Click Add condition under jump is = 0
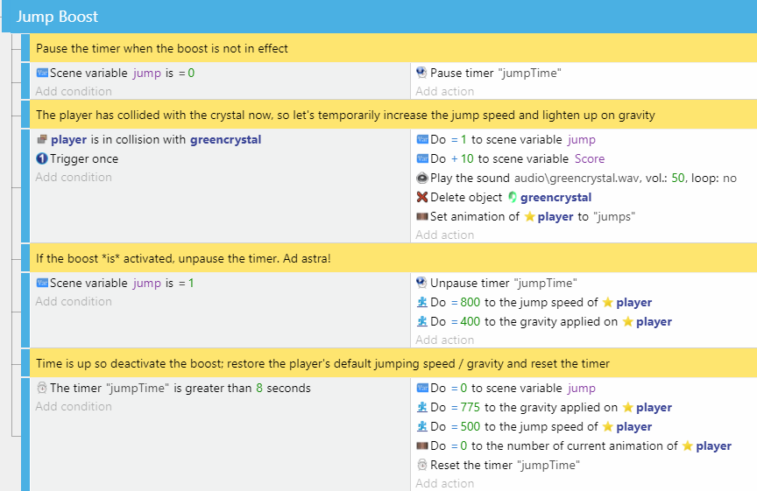The height and width of the screenshot is (491, 757). pyautogui.click(x=74, y=91)
